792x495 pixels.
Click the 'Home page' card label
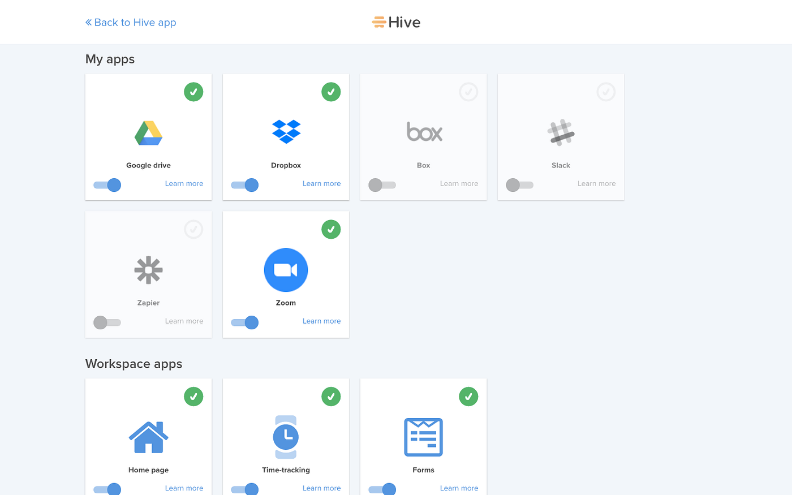(148, 470)
